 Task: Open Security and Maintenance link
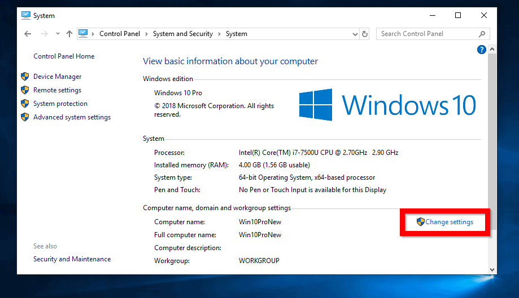point(72,259)
